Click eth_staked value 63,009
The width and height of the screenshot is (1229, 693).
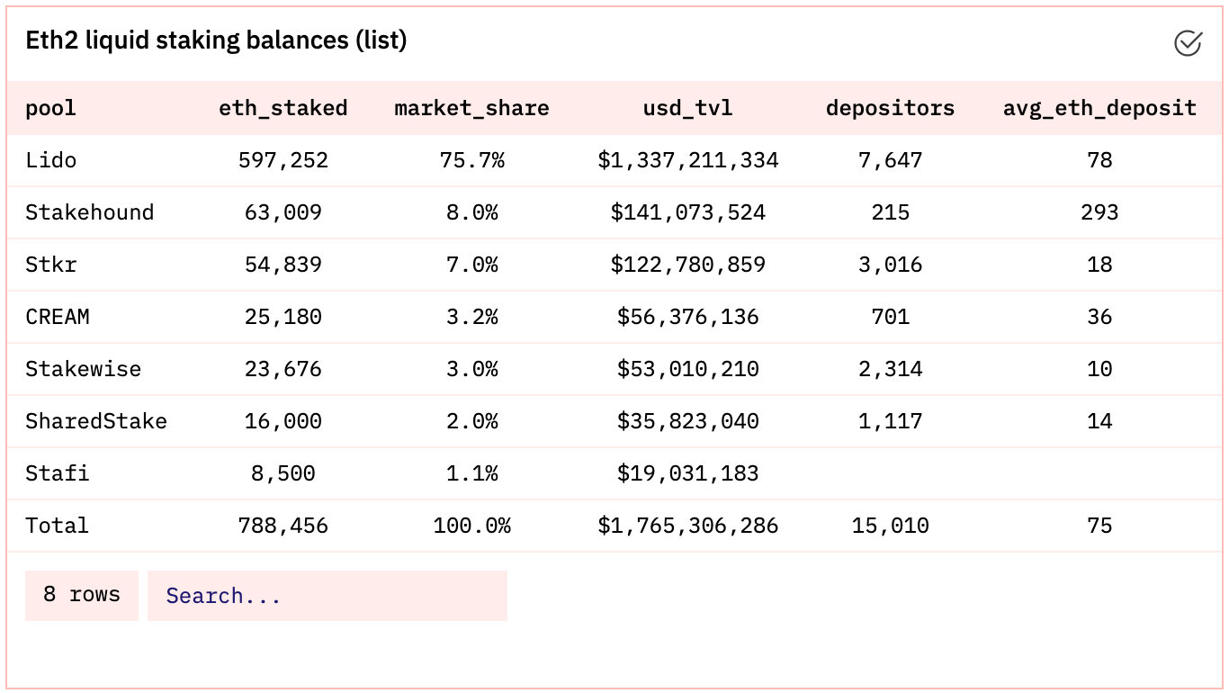click(x=283, y=212)
